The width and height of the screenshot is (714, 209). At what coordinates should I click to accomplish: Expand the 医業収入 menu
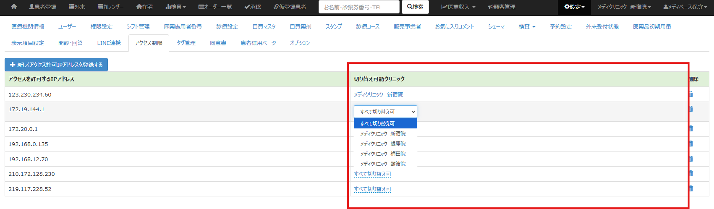(x=458, y=7)
